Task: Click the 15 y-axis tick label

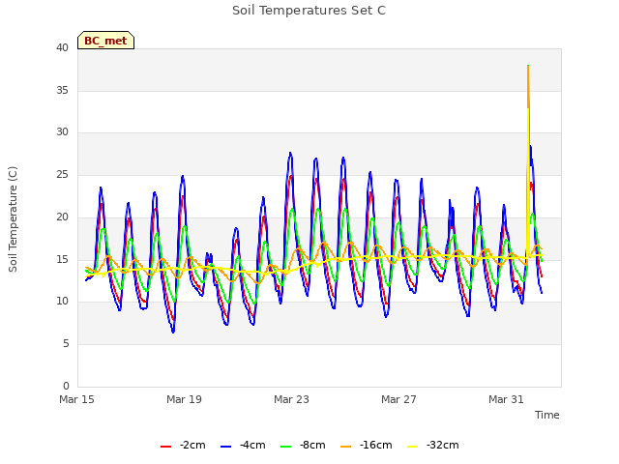Action: 62,260
